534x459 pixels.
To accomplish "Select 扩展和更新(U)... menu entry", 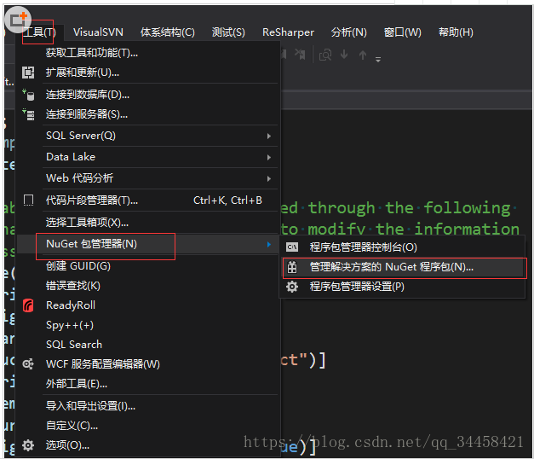I will [83, 73].
